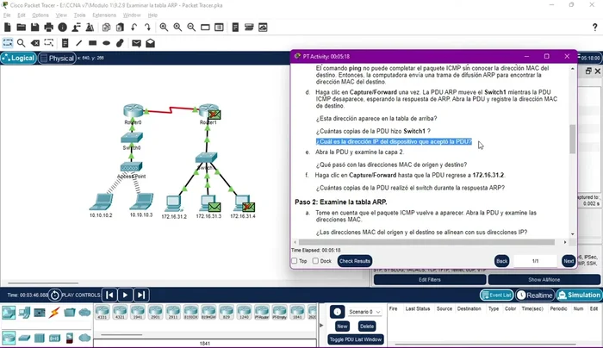Screen dimensions: 603x348
Task: Click the Undo arrow icon
Action: click(134, 28)
